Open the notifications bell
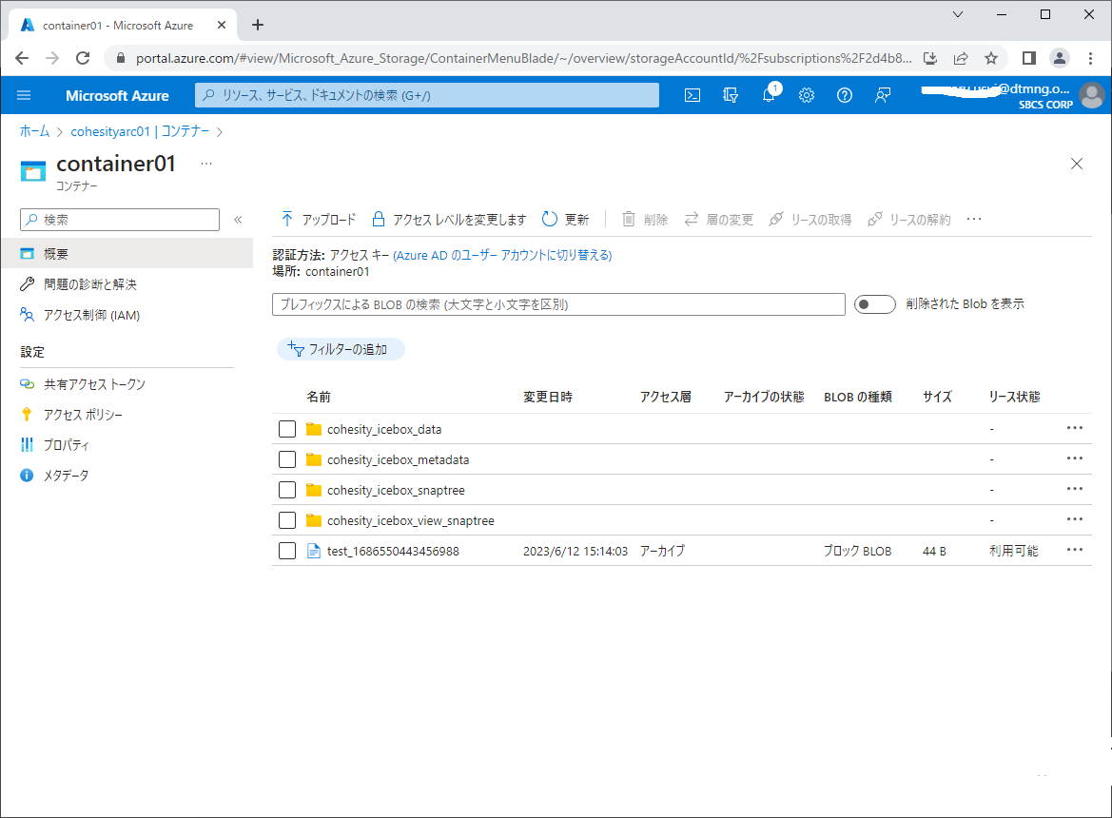Viewport: 1112px width, 818px height. (769, 95)
